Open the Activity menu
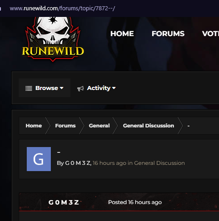 click(x=96, y=88)
